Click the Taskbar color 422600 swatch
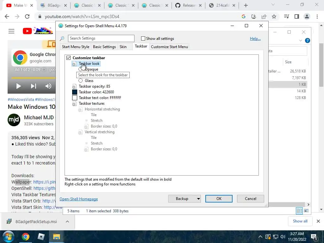The image size is (324, 243). click(75, 92)
